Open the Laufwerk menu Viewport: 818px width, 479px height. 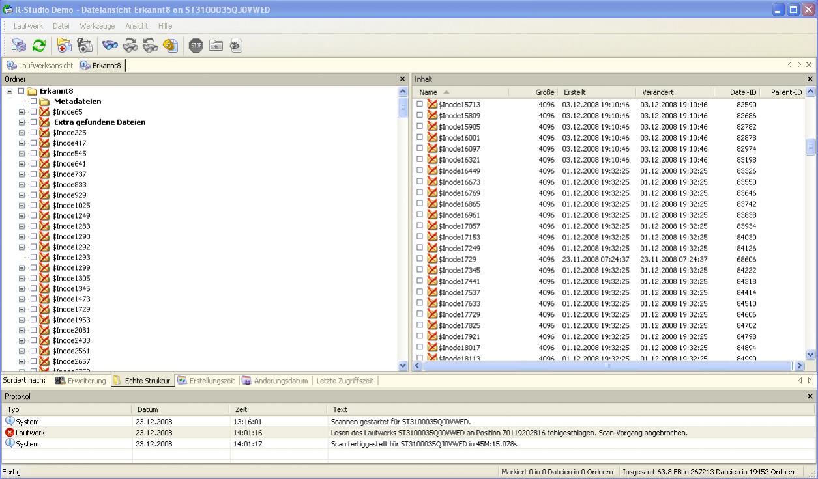coord(28,26)
